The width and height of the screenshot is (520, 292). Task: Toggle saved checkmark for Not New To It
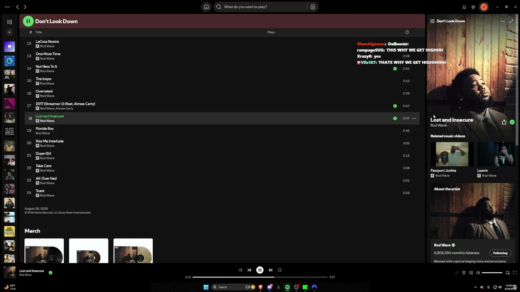[395, 69]
